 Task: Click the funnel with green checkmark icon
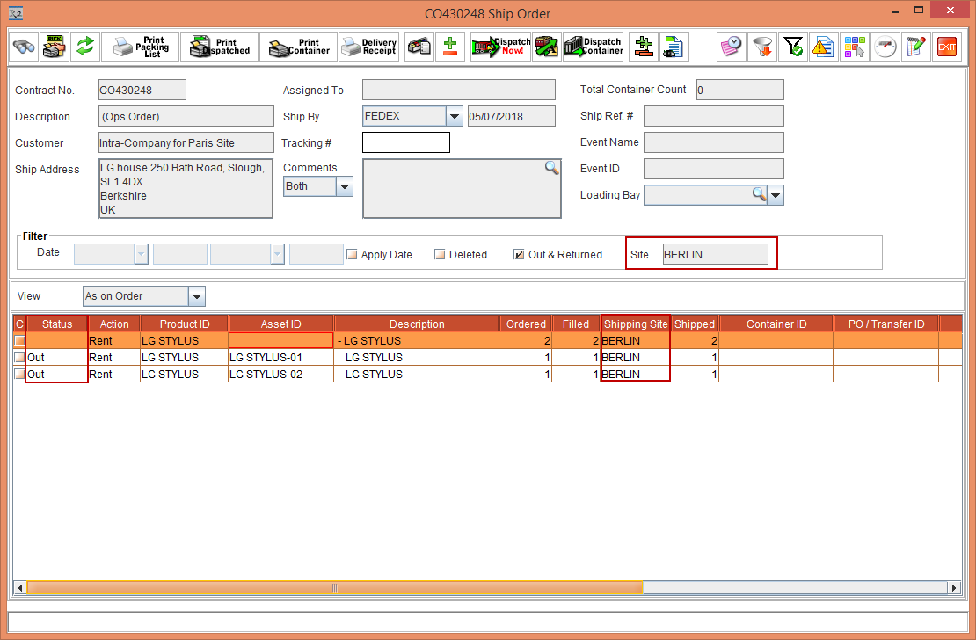click(x=793, y=47)
